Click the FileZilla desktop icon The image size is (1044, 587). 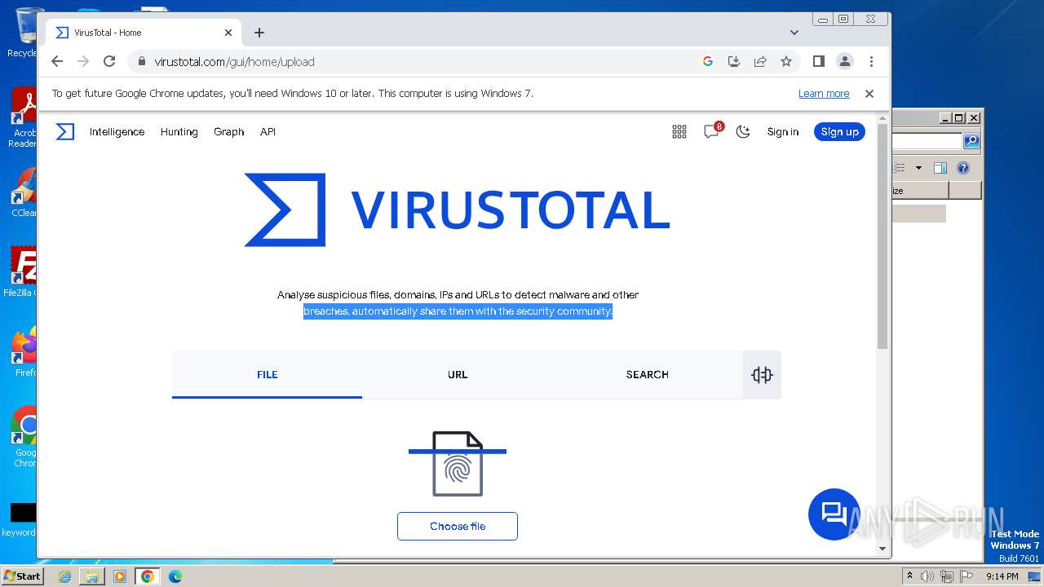click(x=23, y=271)
